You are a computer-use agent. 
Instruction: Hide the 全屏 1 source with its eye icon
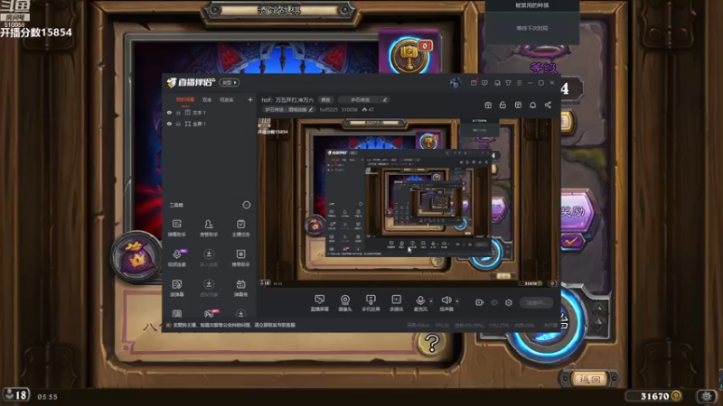(x=169, y=124)
